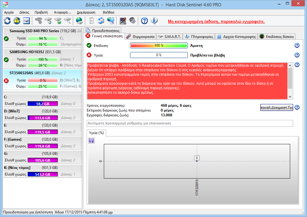Image resolution: width=307 pixels, height=217 pixels.
Task: Open the Βοήθεια menu
Action: (x=108, y=12)
